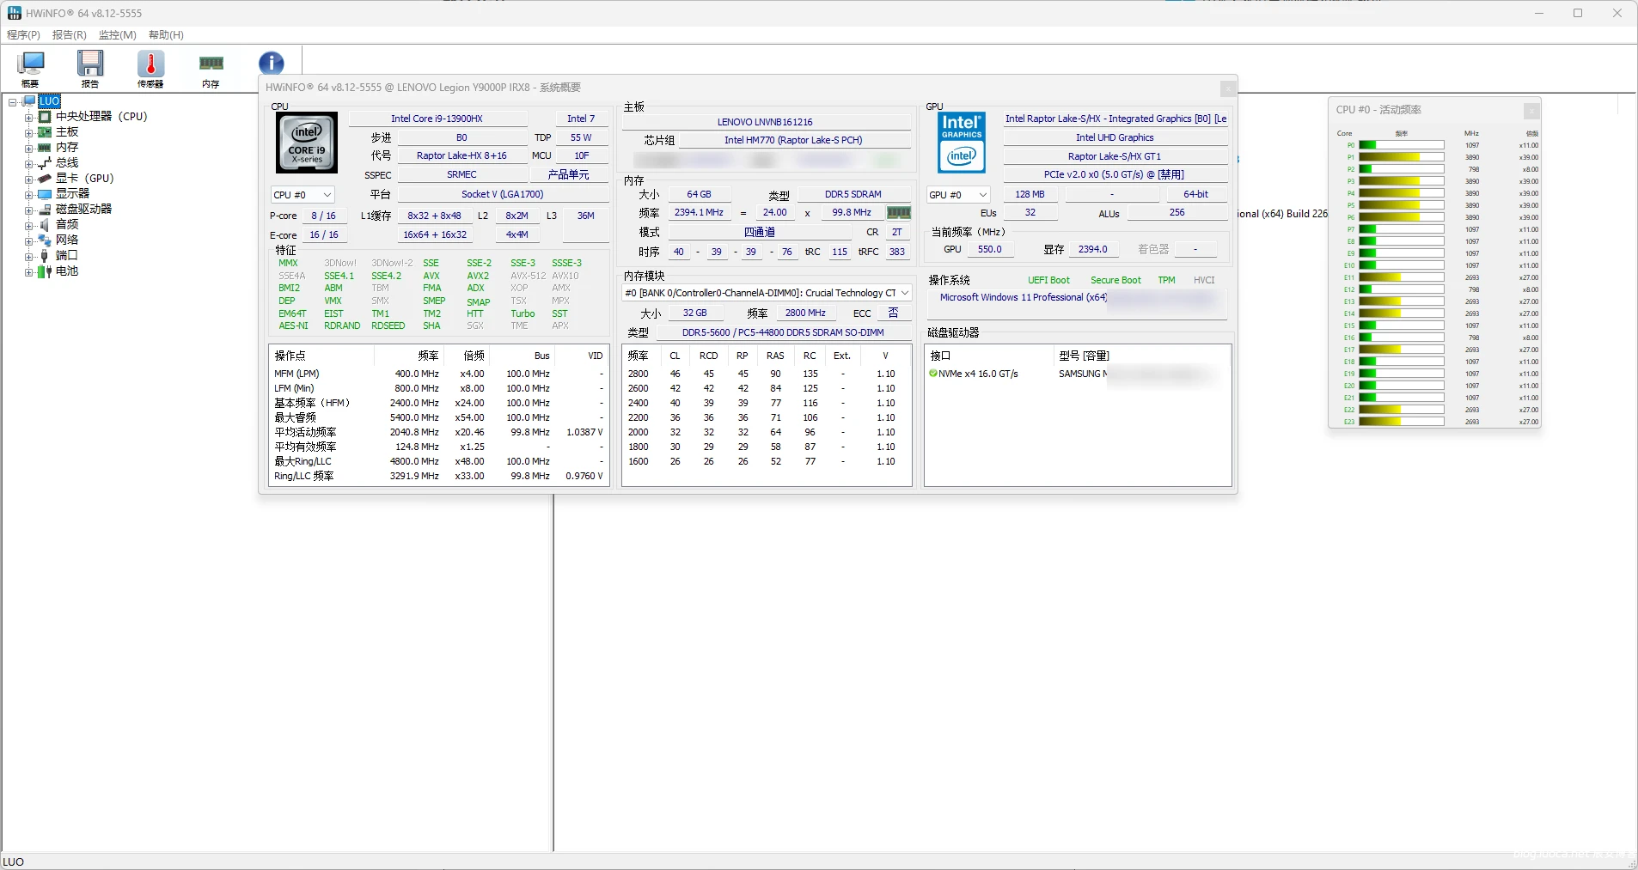Click the Secure Boot indicator
This screenshot has width=1638, height=870.
tap(1115, 280)
